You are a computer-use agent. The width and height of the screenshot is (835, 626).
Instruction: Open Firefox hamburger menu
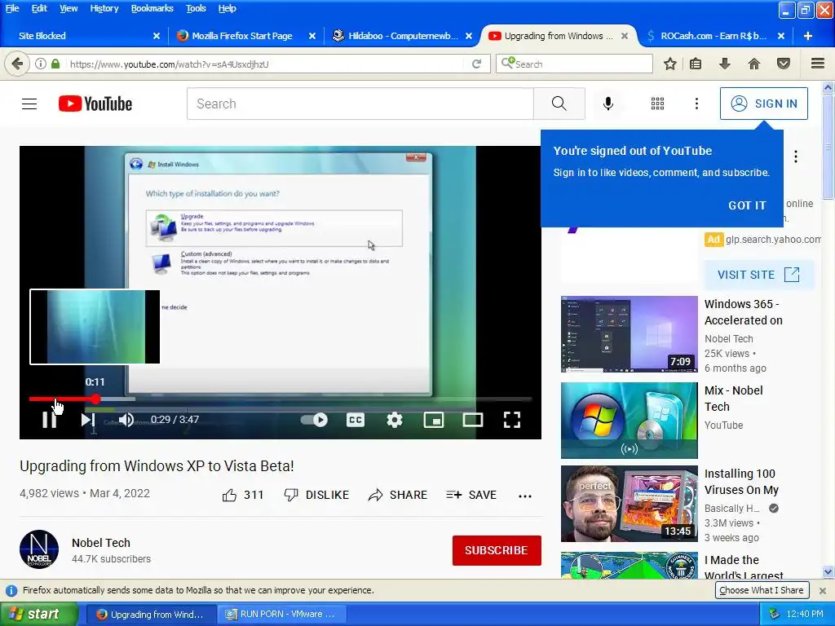[818, 64]
